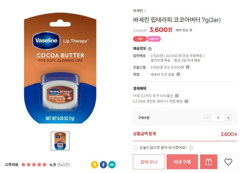Viewport: 242px width, 173px height.
Task: Select the Vaseline product thumbnail image
Action: pyautogui.click(x=60, y=141)
